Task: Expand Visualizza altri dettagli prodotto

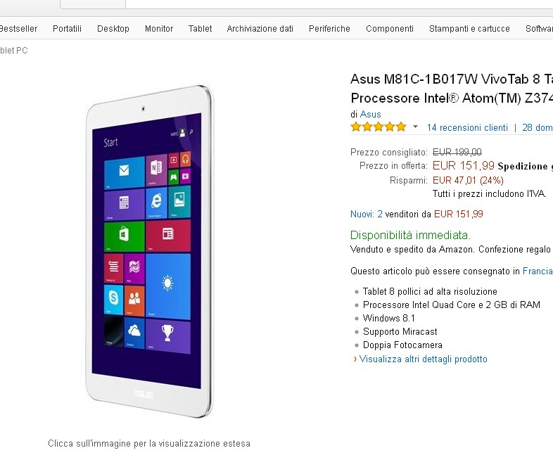Action: 424,359
